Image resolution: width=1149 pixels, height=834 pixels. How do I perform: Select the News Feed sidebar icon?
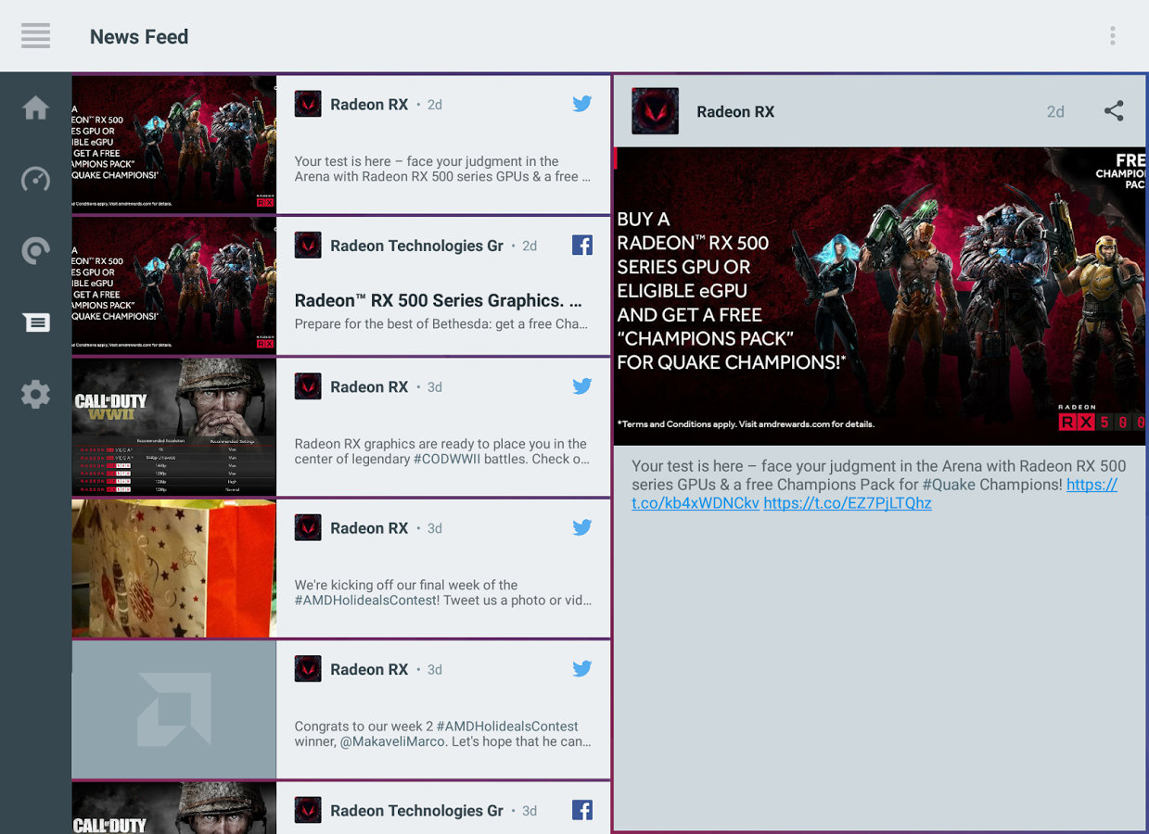tap(35, 322)
